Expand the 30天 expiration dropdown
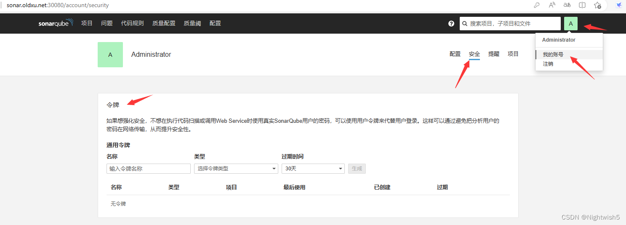 313,169
